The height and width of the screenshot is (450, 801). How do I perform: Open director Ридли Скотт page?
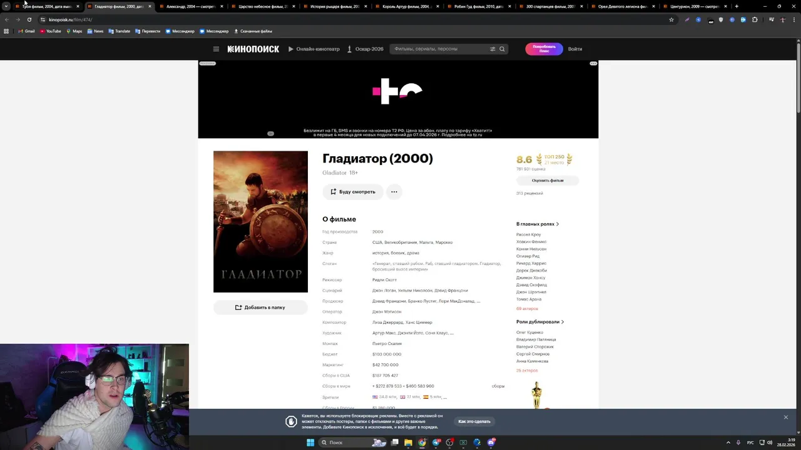tap(385, 280)
